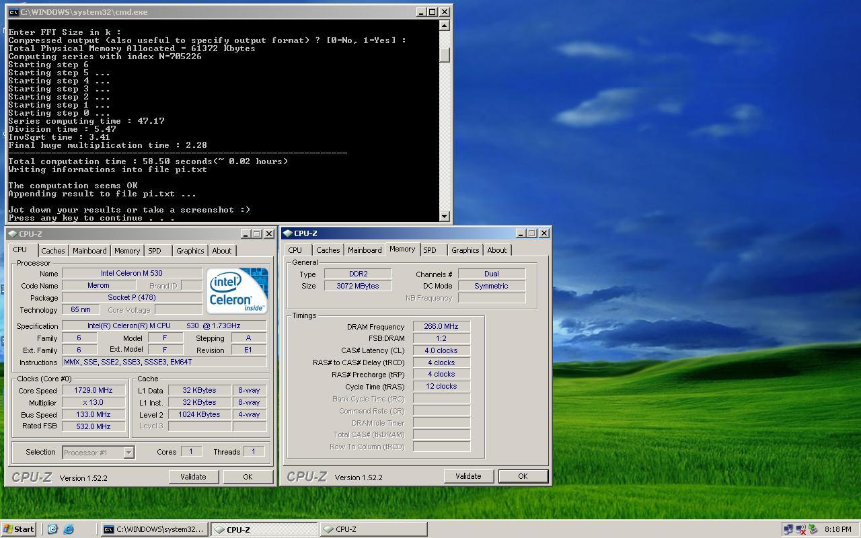
Task: Click the cmd window scrollbar thumb
Action: click(444, 55)
